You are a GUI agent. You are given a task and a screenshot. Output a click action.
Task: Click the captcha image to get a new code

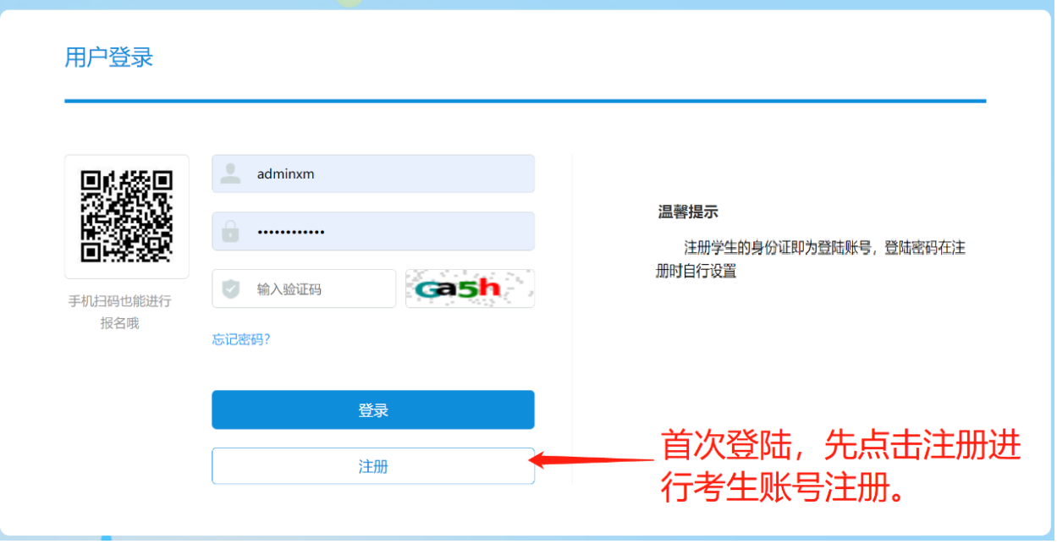pos(470,288)
